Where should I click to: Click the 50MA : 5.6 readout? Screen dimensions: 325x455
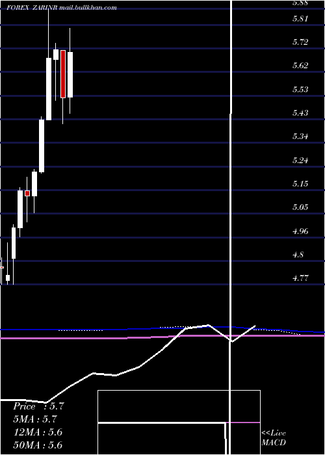click(x=38, y=445)
